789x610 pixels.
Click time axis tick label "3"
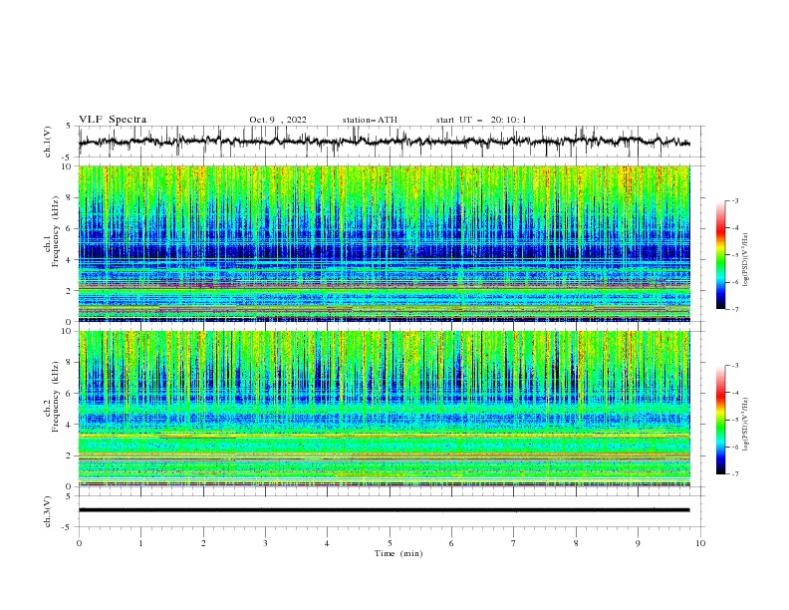[x=265, y=543]
